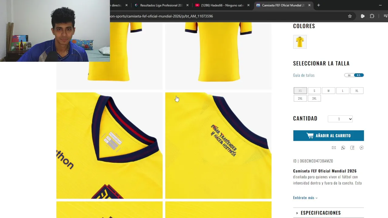Share product via Messenger icon
Viewport: 388px width, 218px height.
(362, 148)
